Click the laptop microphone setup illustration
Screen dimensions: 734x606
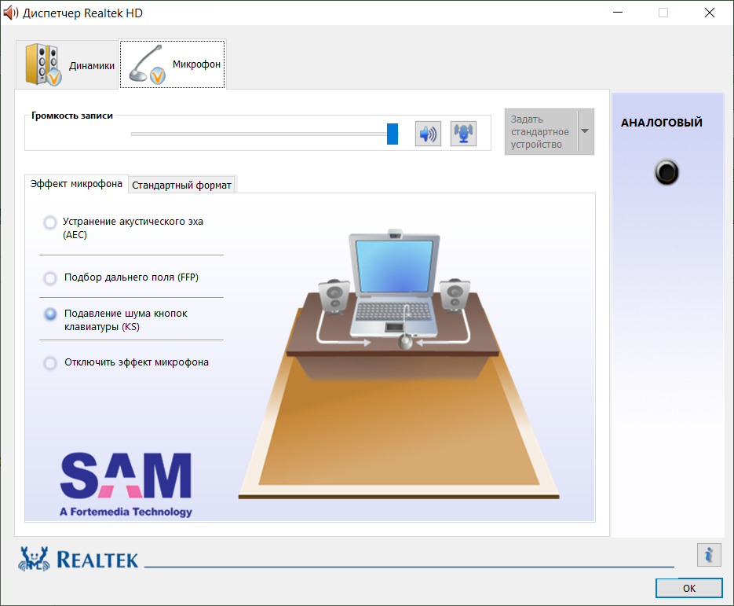tap(399, 364)
